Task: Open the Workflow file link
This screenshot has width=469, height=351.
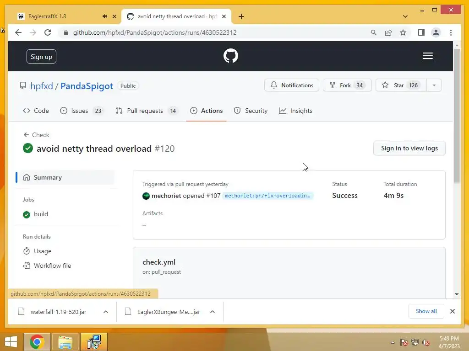Action: tap(47, 266)
